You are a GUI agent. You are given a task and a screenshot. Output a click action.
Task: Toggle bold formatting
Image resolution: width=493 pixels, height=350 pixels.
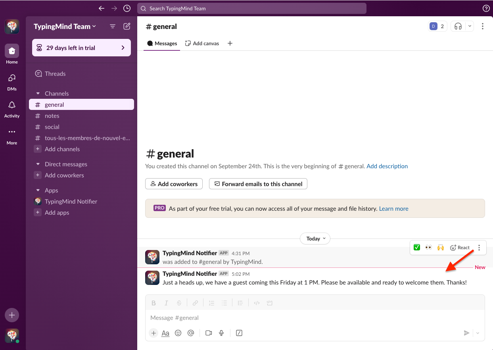[x=153, y=303]
